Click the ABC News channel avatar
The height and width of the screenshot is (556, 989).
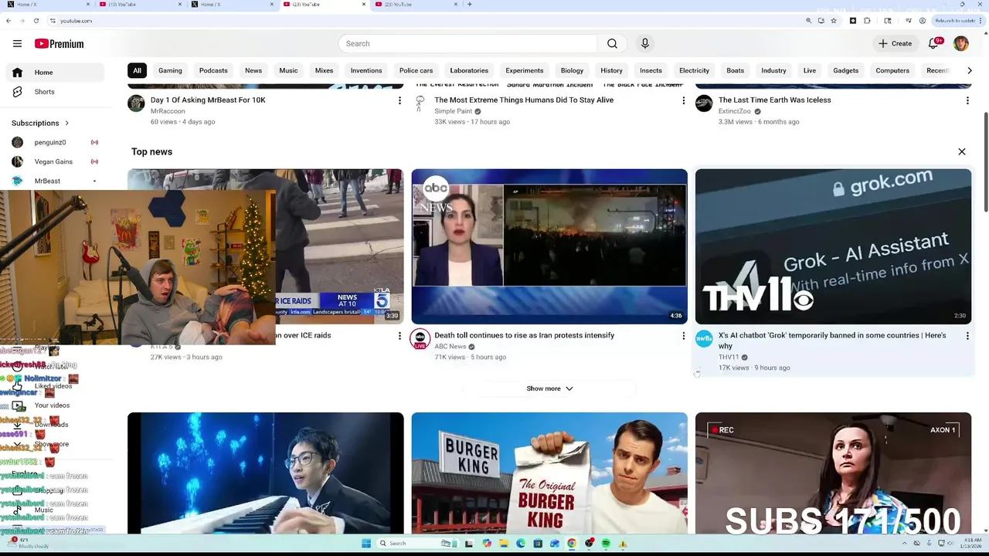click(x=420, y=338)
